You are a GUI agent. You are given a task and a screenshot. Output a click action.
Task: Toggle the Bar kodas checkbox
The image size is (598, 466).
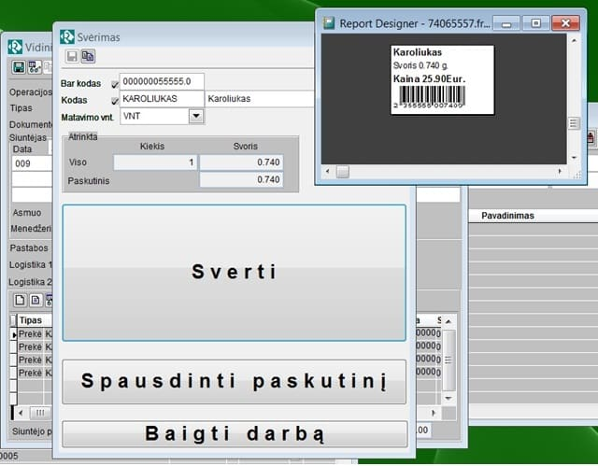point(115,83)
